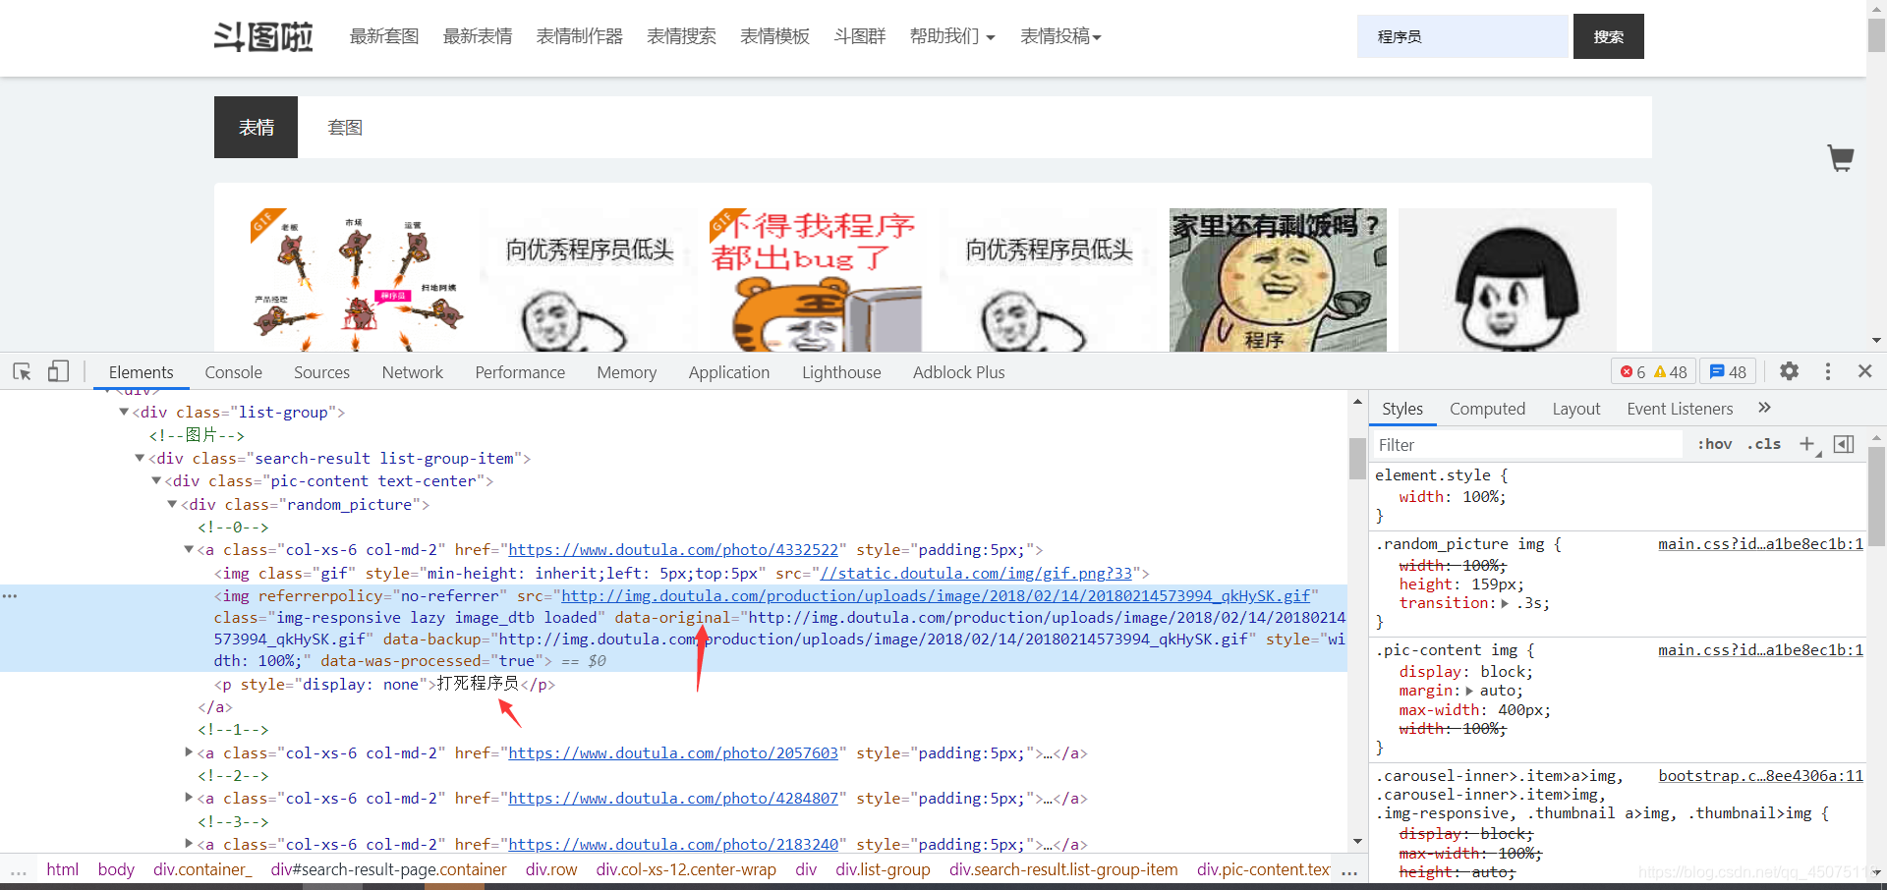Collapse the anchor node for photo/4332522
Viewport: 1887px width, 890px height.
coord(189,550)
